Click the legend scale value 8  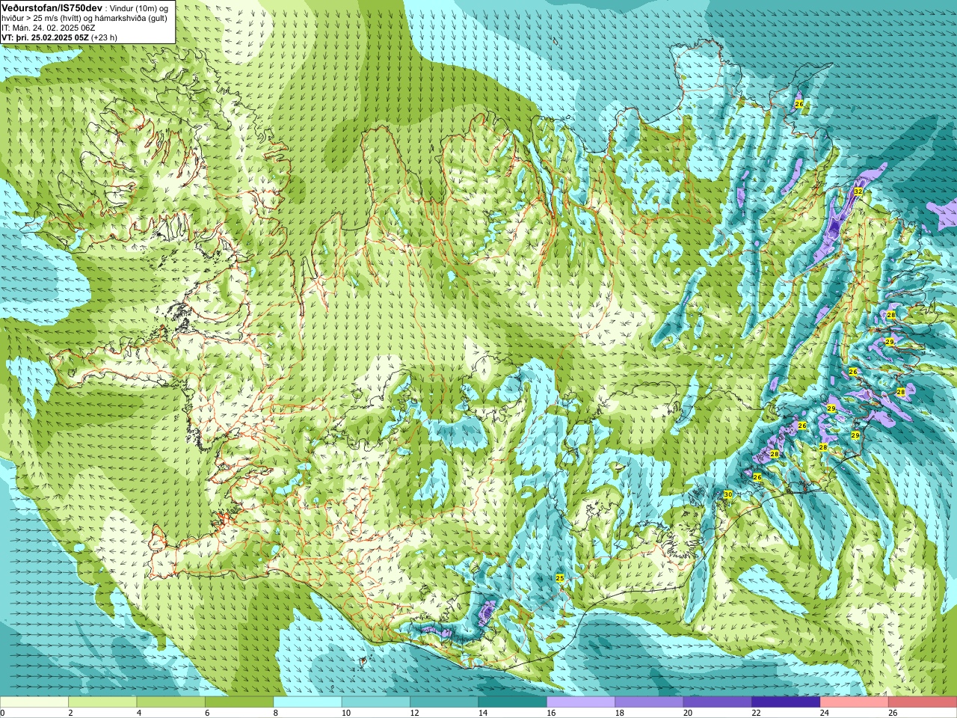(275, 713)
